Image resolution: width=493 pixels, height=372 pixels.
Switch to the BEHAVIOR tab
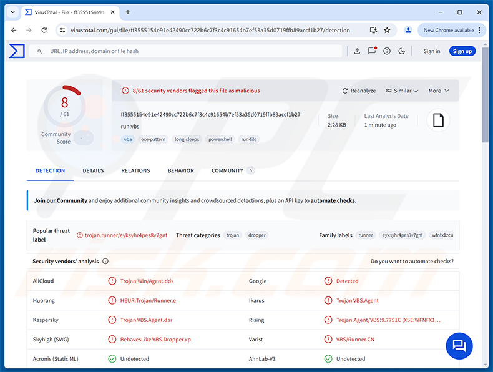pyautogui.click(x=181, y=170)
